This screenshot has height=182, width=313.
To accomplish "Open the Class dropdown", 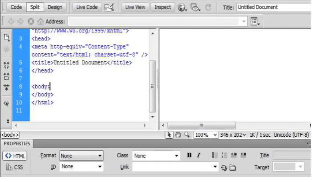I will pyautogui.click(x=156, y=156).
